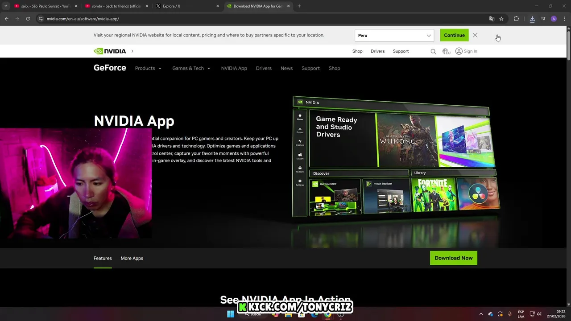Open NVIDIA App in GeForce menu
Screen dimensions: 571x321
(234, 68)
